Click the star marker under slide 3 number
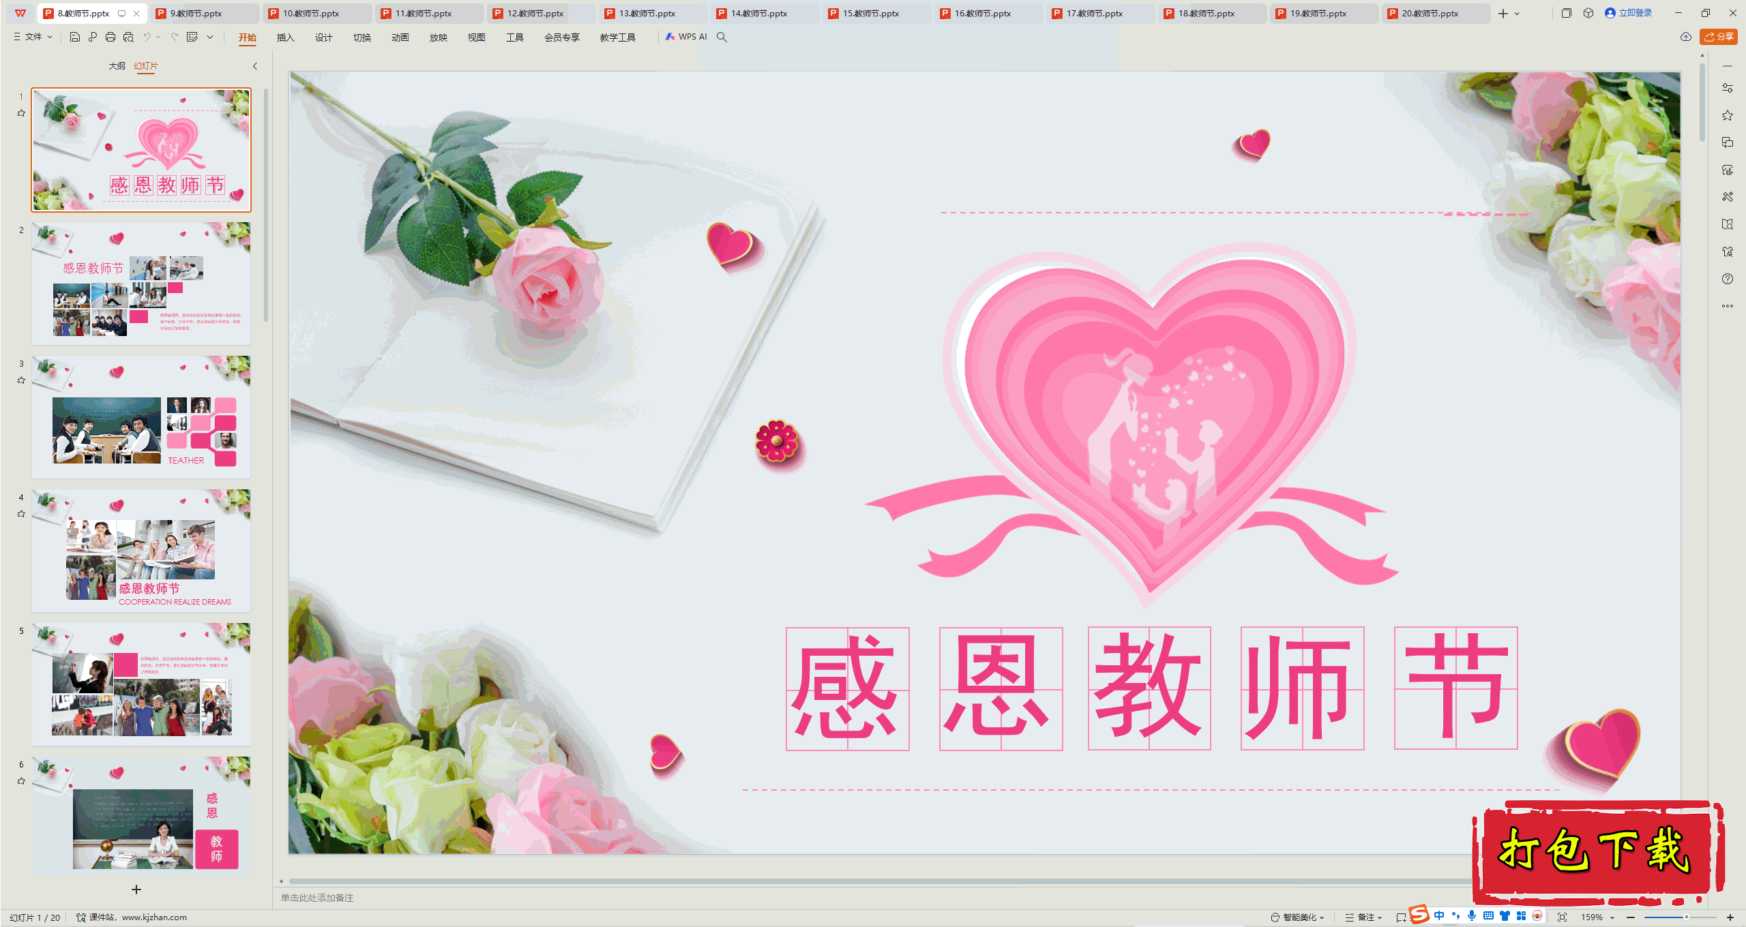Image resolution: width=1746 pixels, height=927 pixels. tap(21, 380)
